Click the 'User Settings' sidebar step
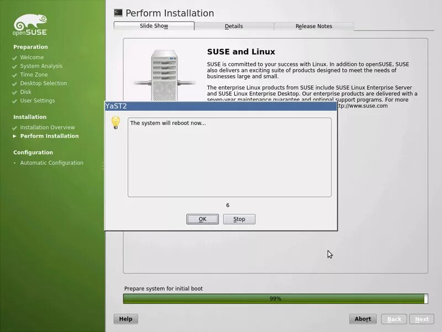The image size is (442, 332). 38,101
